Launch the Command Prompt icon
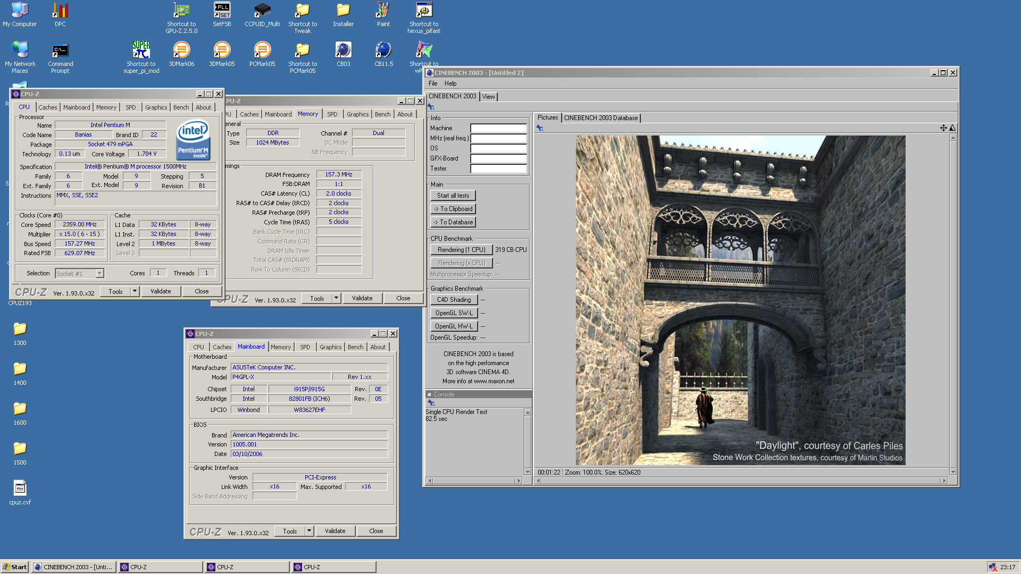 (x=60, y=57)
